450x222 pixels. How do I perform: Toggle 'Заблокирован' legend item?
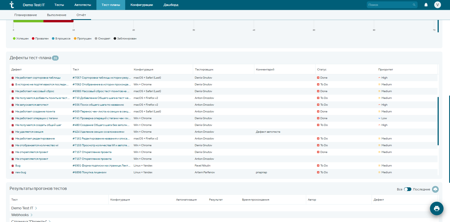click(125, 39)
